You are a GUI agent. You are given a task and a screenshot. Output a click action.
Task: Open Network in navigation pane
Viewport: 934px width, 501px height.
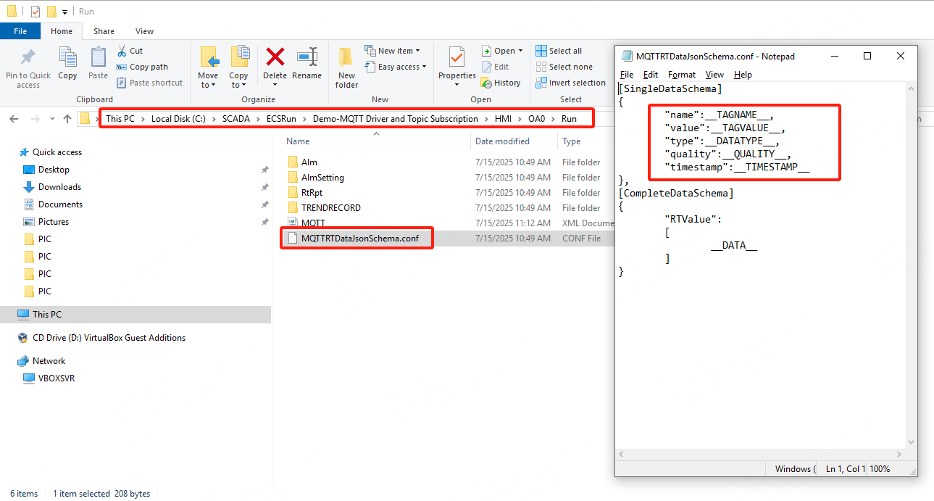tap(49, 361)
